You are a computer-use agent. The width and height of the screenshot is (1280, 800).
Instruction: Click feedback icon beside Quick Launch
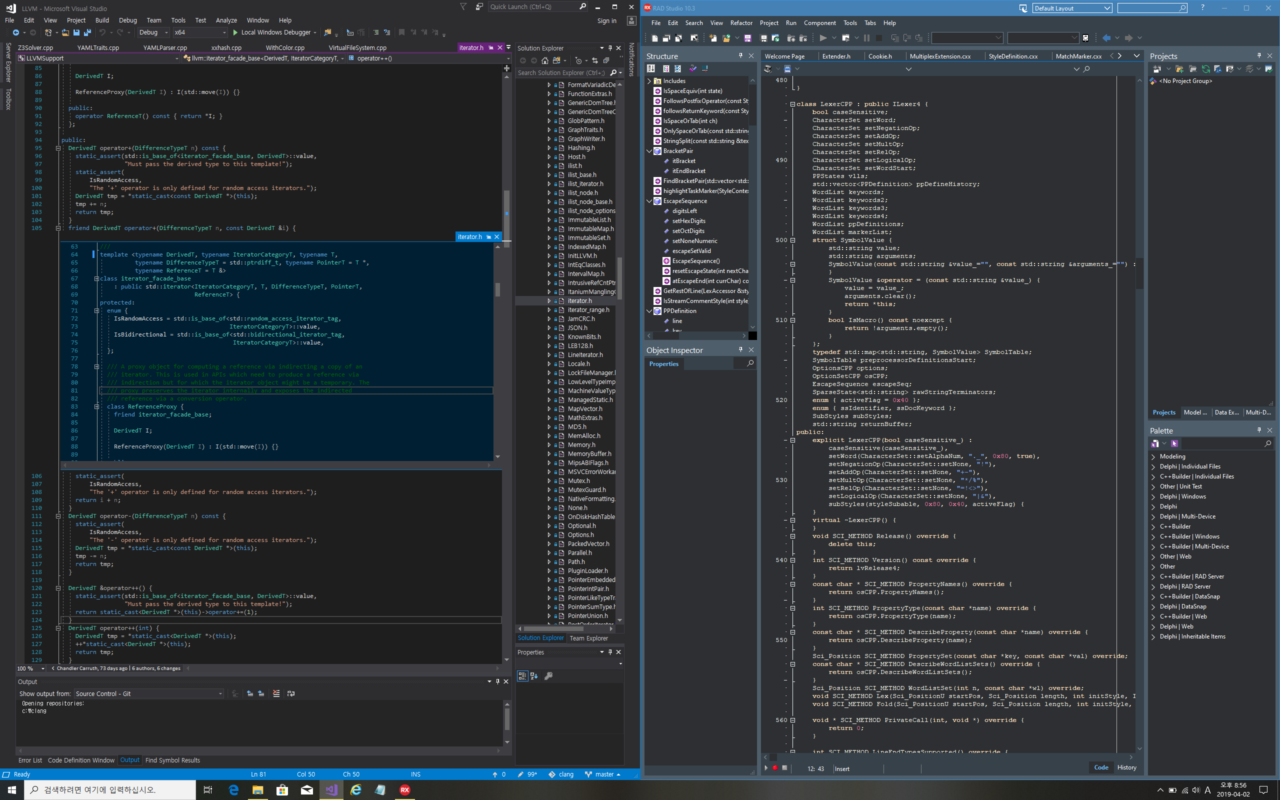point(479,7)
